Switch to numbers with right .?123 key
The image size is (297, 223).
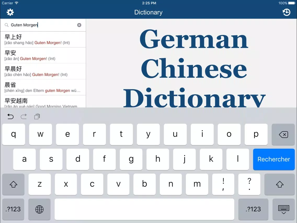click(253, 209)
